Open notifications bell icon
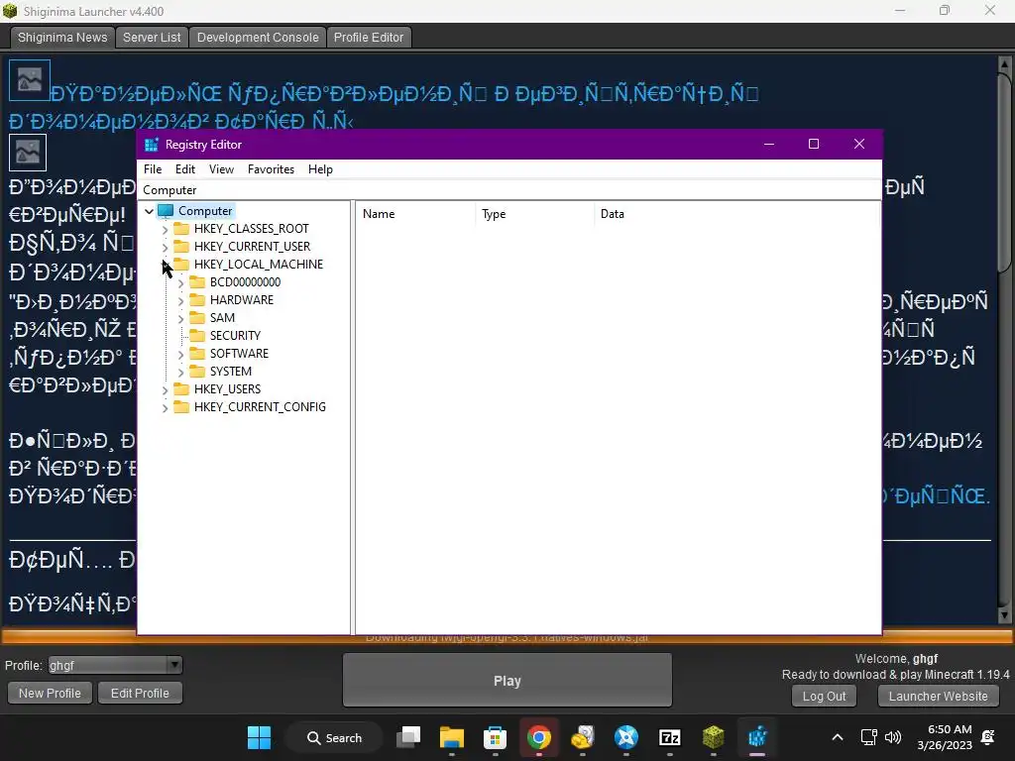This screenshot has height=761, width=1015. click(988, 737)
